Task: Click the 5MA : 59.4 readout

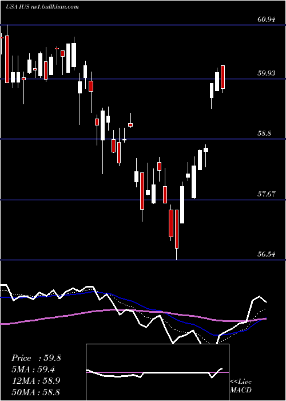Action: click(33, 369)
